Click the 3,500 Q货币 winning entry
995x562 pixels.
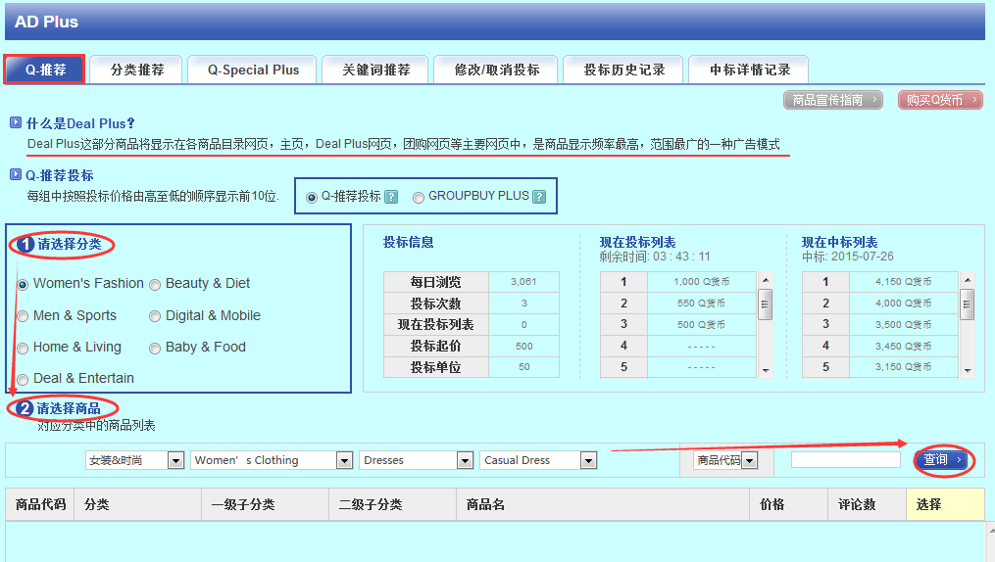pos(904,324)
